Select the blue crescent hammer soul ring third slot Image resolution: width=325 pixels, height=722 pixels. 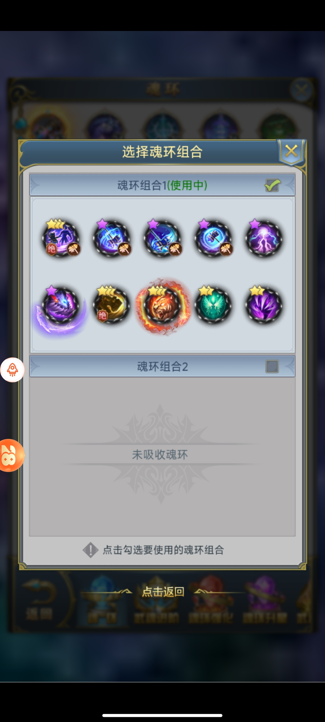(x=162, y=239)
